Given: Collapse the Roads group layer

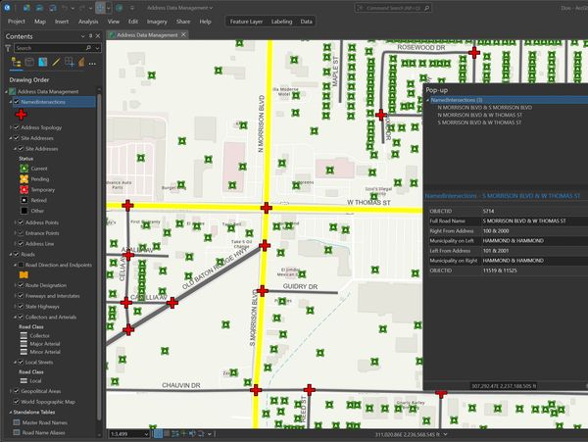Looking at the screenshot, I should [x=8, y=255].
